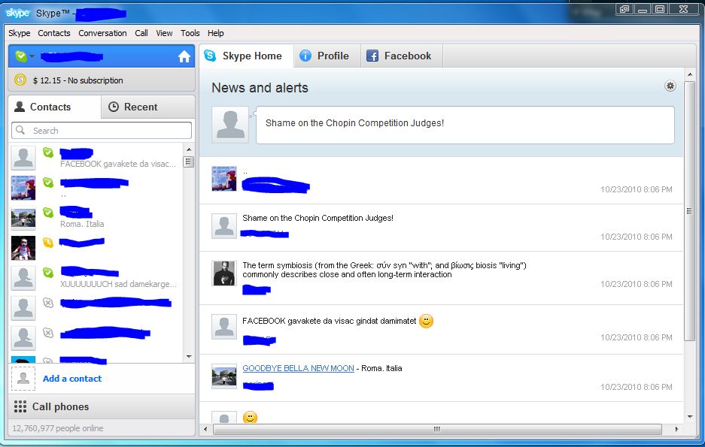Viewport: 705px width, 447px height.
Task: Click news feed vertical scroll up arrow
Action: [690, 74]
